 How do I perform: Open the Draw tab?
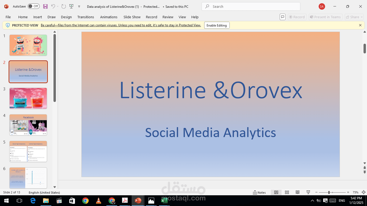[x=52, y=17]
